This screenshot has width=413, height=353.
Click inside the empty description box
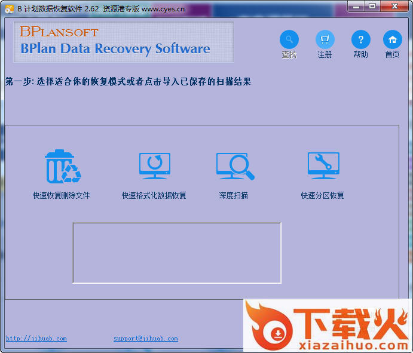click(177, 253)
